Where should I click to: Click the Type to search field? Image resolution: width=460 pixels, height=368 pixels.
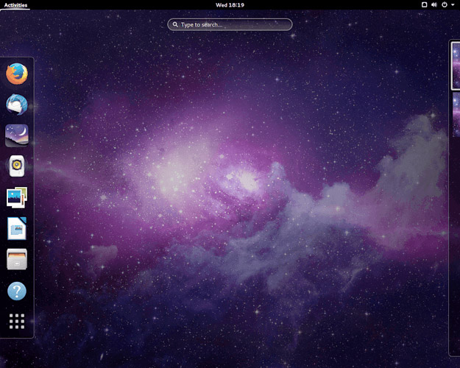(x=230, y=24)
